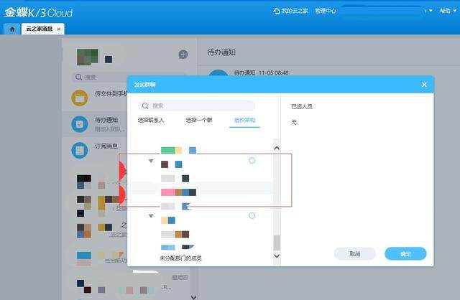
Task: Open 我的云之家 cloud link
Action: 290,11
